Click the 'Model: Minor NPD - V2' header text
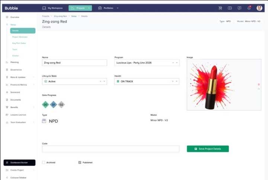The width and height of the screenshot is (268, 180). tap(249, 21)
